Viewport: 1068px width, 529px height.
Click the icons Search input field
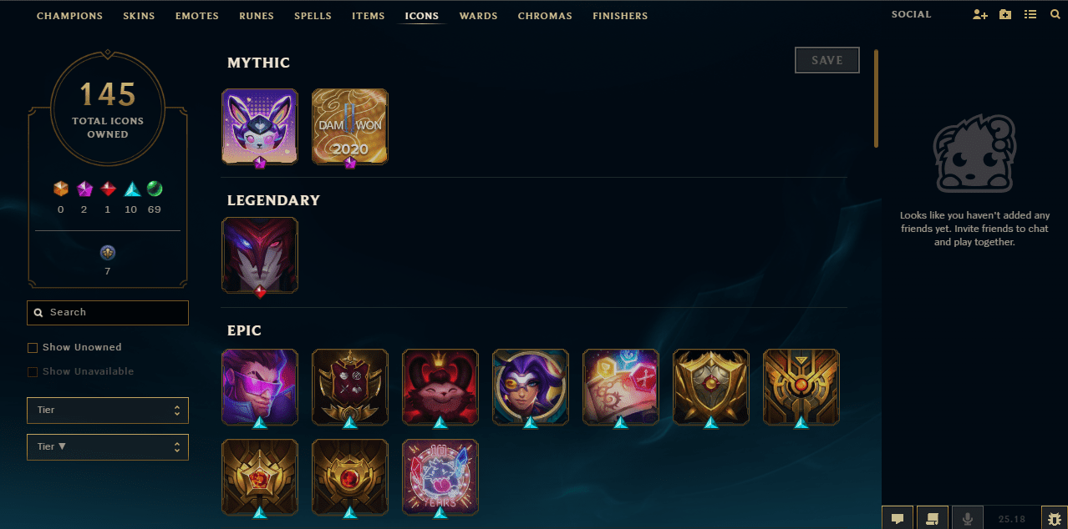click(108, 312)
